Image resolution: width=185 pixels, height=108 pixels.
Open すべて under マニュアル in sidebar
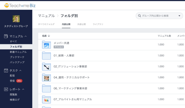pyautogui.click(x=13, y=42)
